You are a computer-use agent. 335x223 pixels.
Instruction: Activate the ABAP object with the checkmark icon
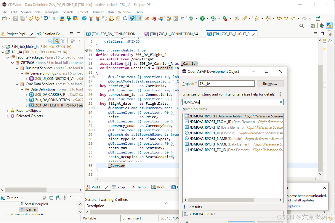point(84,19)
